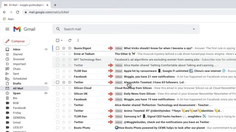Click the search magnifier icon
Viewport: 236px width, 132px height.
(x=58, y=29)
